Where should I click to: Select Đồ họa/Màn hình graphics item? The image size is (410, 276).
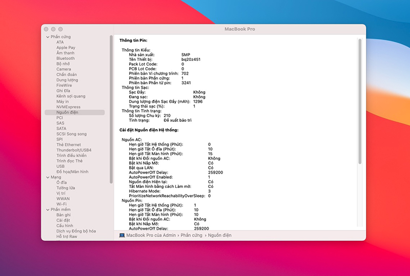click(72, 172)
